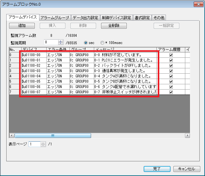Click the メッセージ column header
This screenshot has width=205, height=176.
pyautogui.click(x=125, y=49)
